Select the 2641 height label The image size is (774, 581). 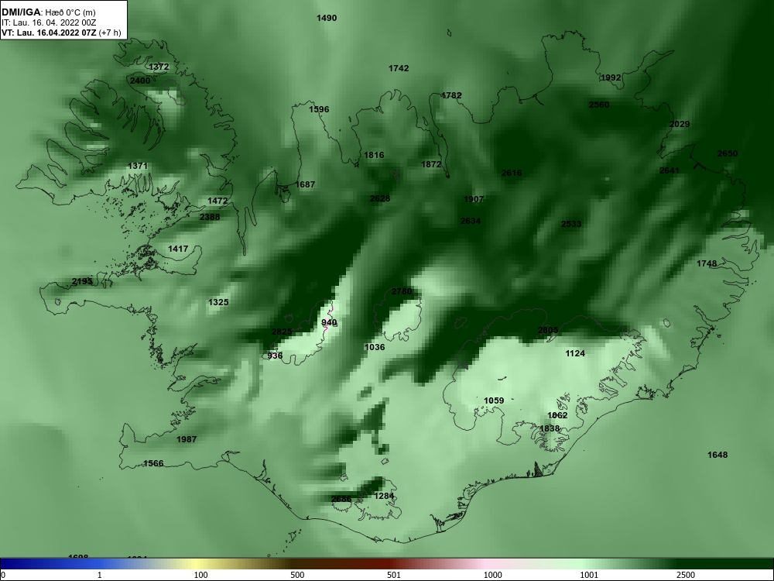click(x=670, y=170)
